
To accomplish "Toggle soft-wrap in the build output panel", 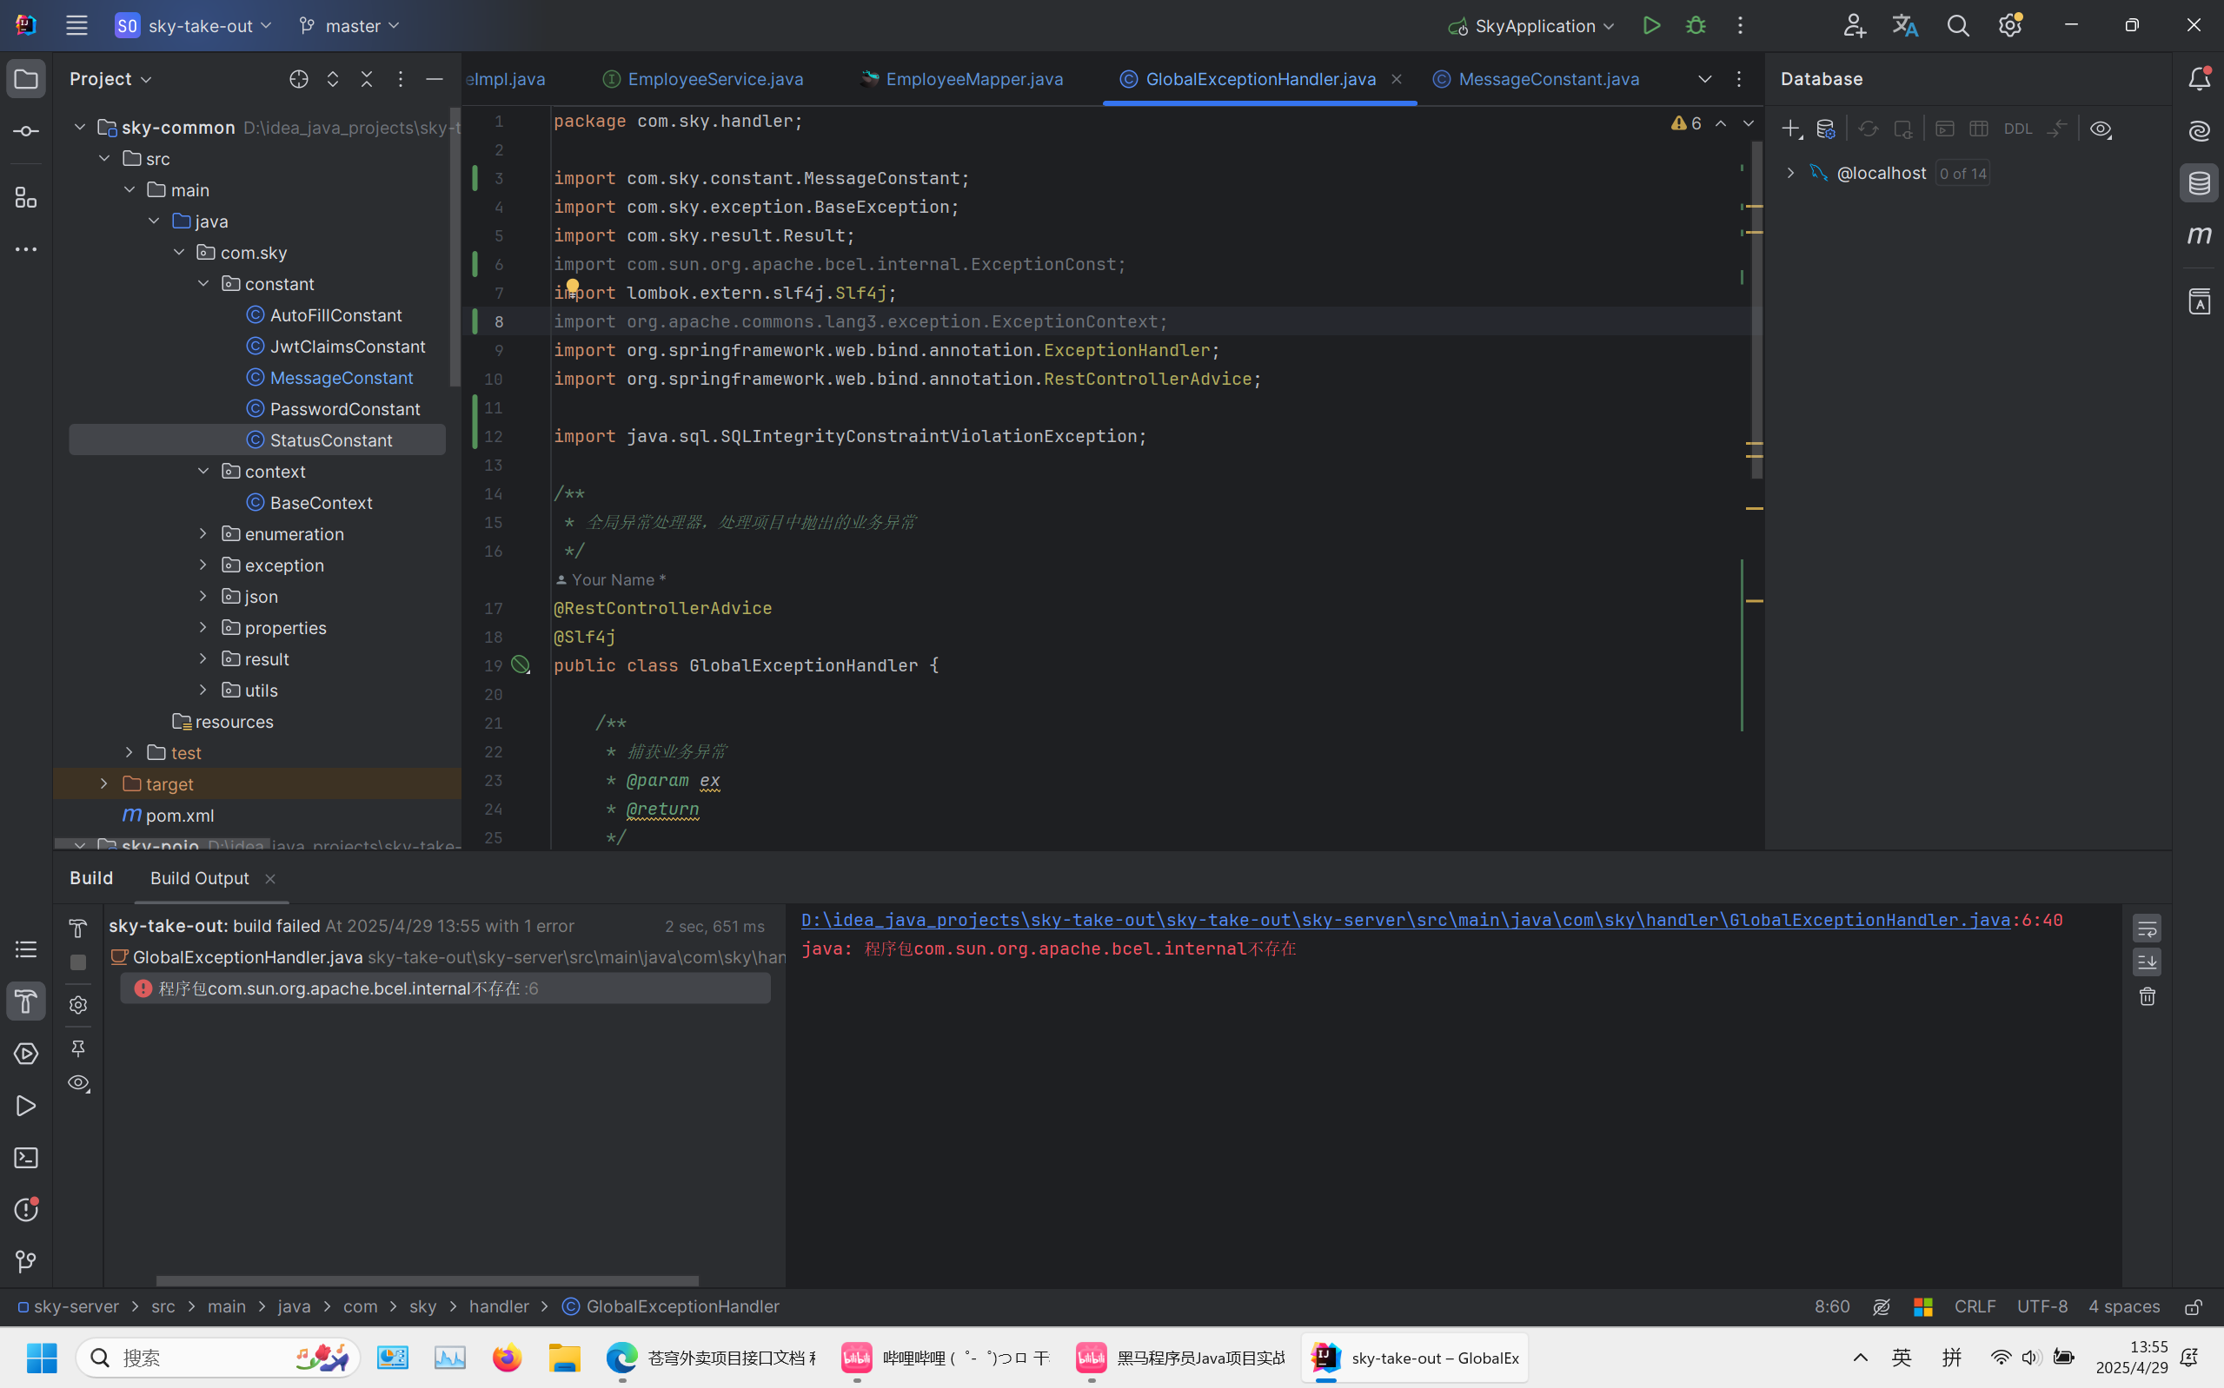I will 2147,929.
